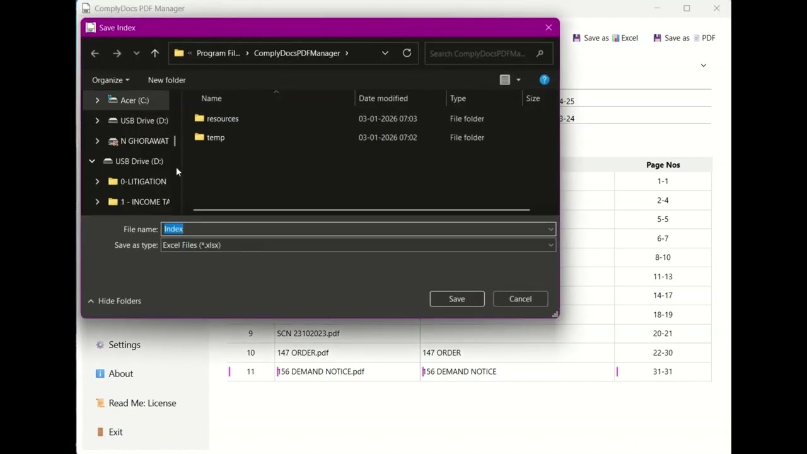
Task: Select the resources folder
Action: tap(223, 119)
